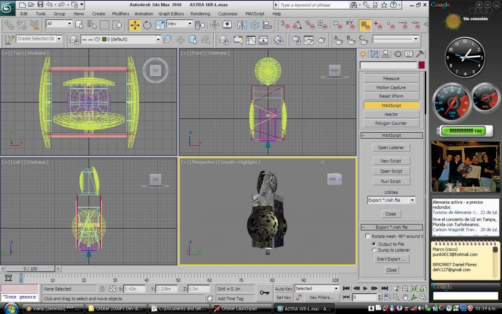Enable Rotate mesh -90° around X checkbox
502x314 pixels.
pyautogui.click(x=368, y=236)
